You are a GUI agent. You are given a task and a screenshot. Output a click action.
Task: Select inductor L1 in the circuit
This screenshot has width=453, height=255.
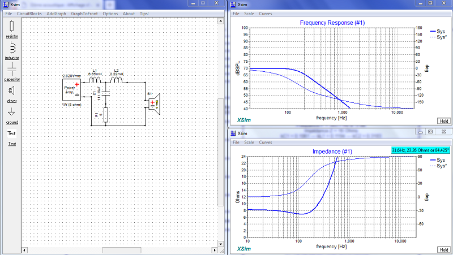pyautogui.click(x=95, y=80)
